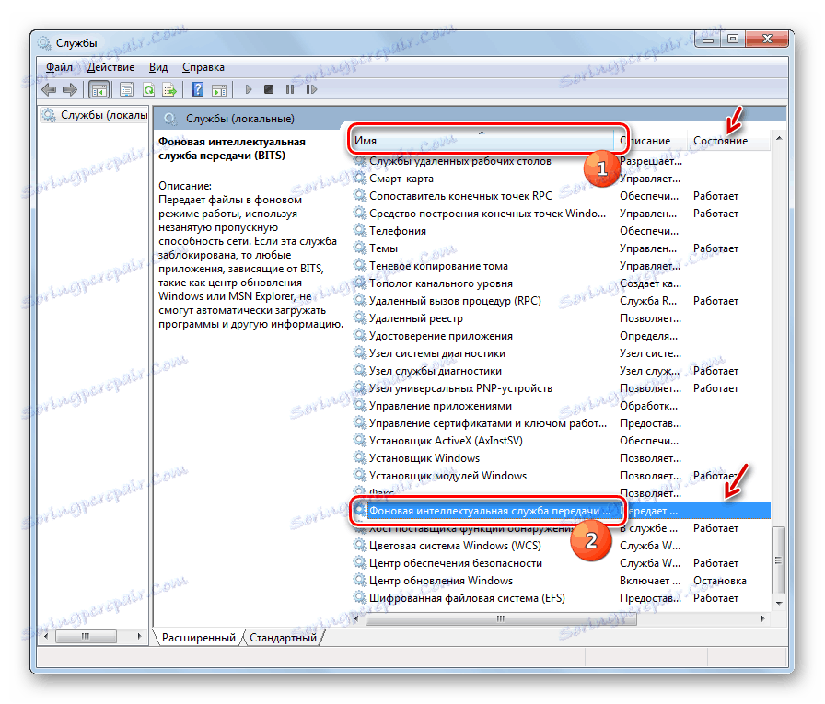Click tree pane horizontal scrollbar left arrow
This screenshot has height=704, width=825.
coord(46,637)
